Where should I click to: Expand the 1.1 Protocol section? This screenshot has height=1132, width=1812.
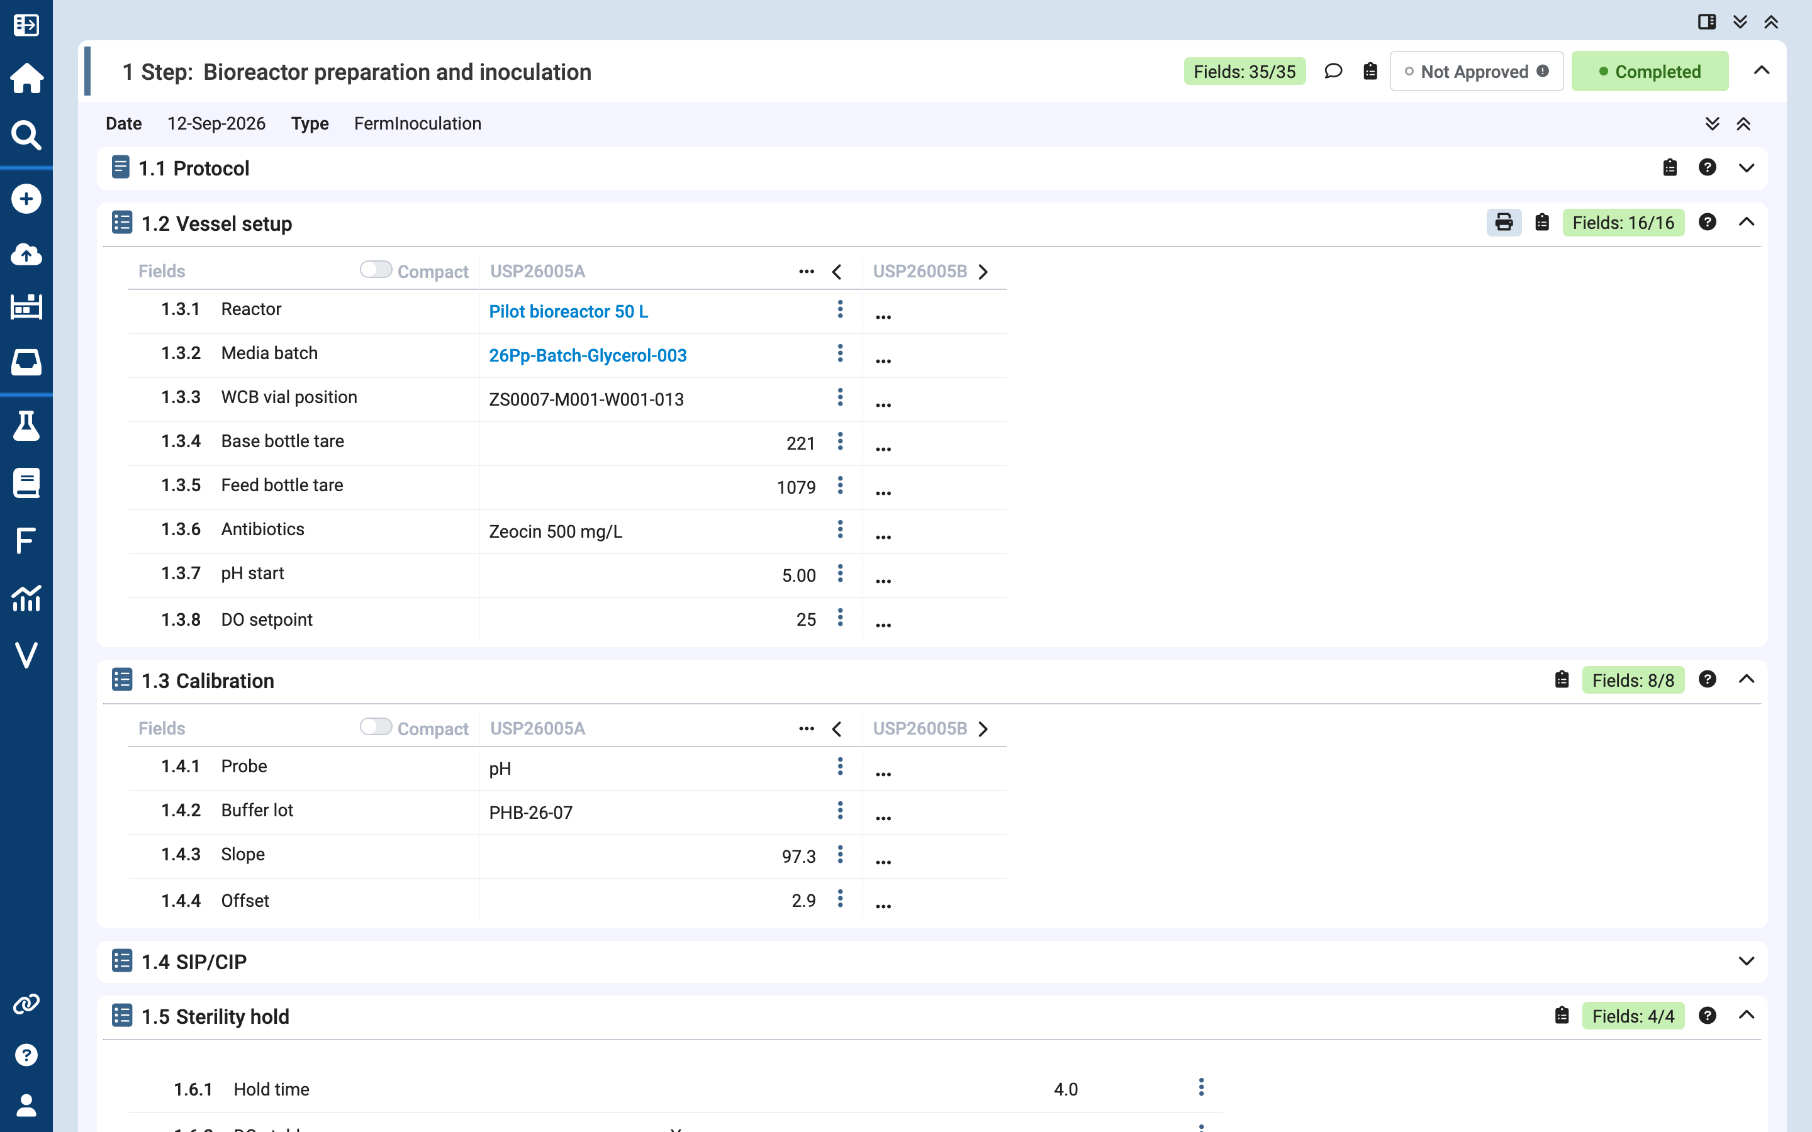pyautogui.click(x=1746, y=168)
